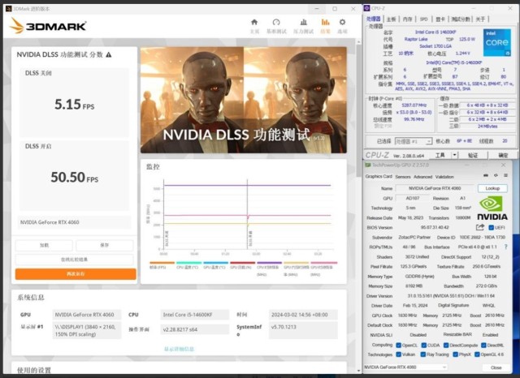Screen dimensions: 520x378
Task: Switch to the Processor tab in CPU-Z
Action: (x=374, y=19)
